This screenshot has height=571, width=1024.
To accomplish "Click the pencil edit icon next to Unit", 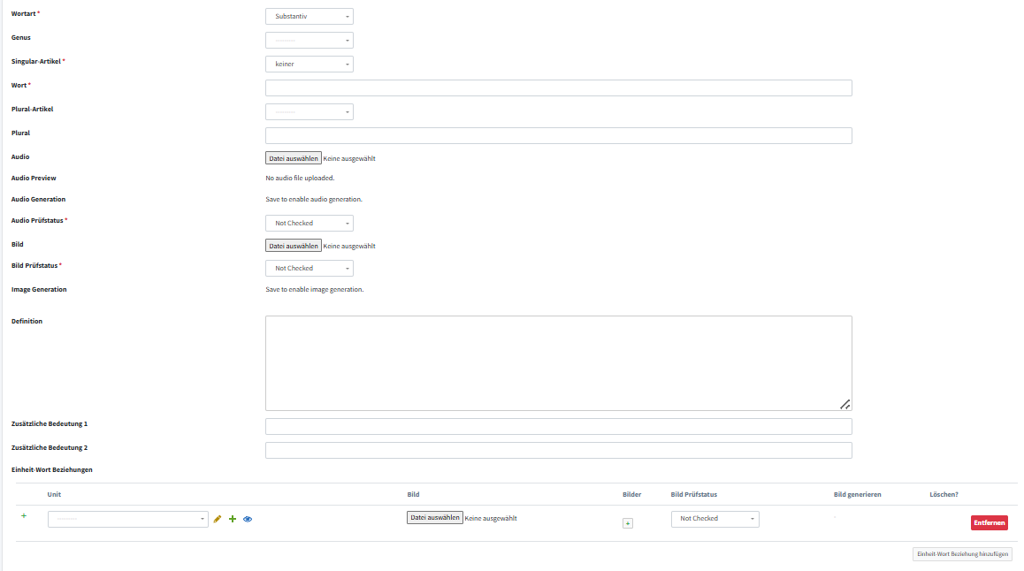I will pos(218,520).
